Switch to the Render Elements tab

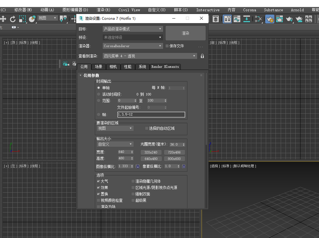[165, 67]
